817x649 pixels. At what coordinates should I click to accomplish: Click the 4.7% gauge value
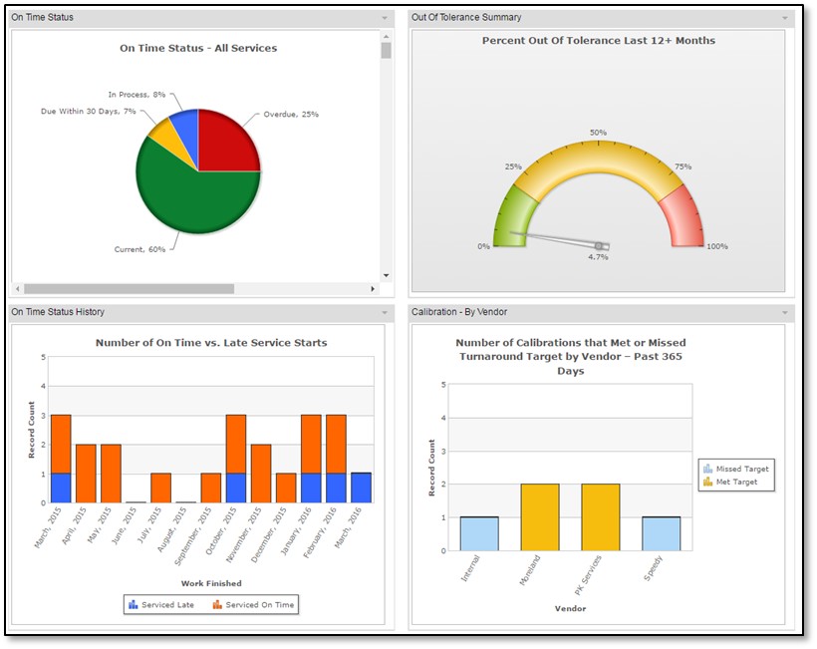pos(598,257)
